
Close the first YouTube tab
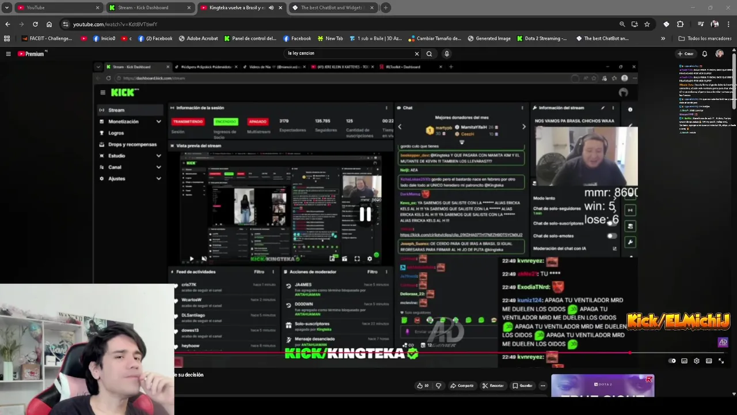tap(97, 7)
